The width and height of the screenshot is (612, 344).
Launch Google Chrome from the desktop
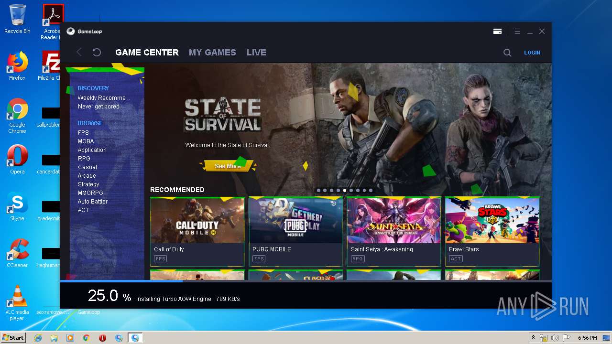(17, 116)
